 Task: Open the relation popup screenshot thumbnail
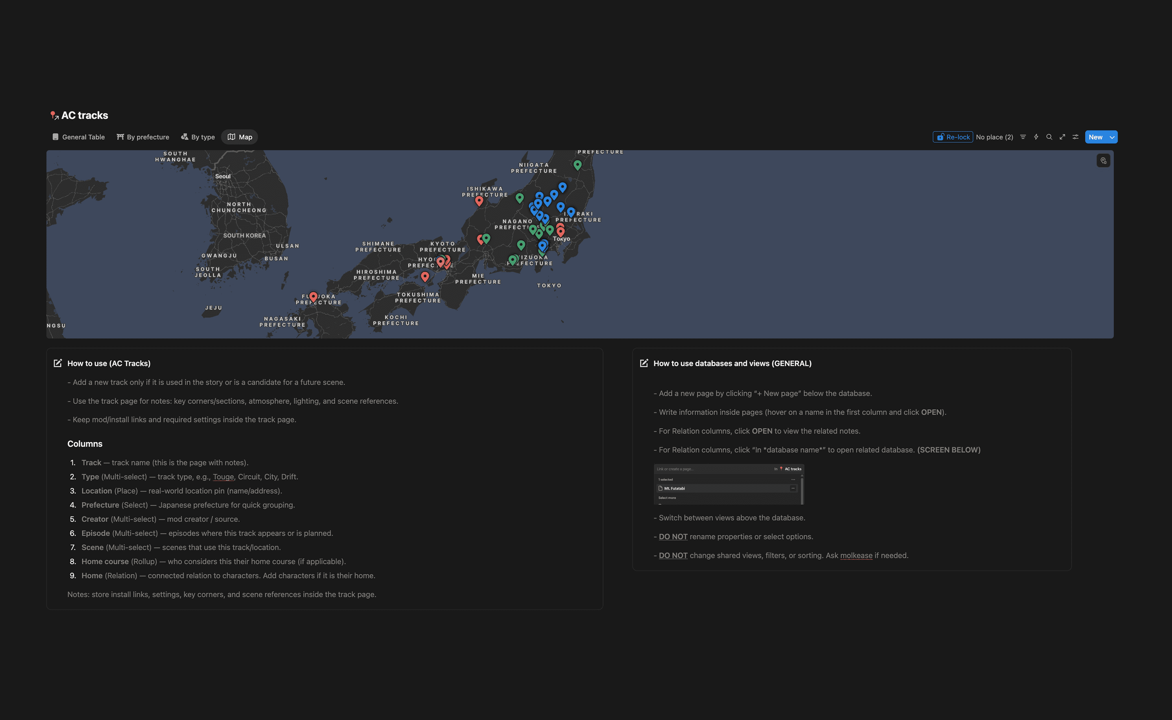(728, 484)
